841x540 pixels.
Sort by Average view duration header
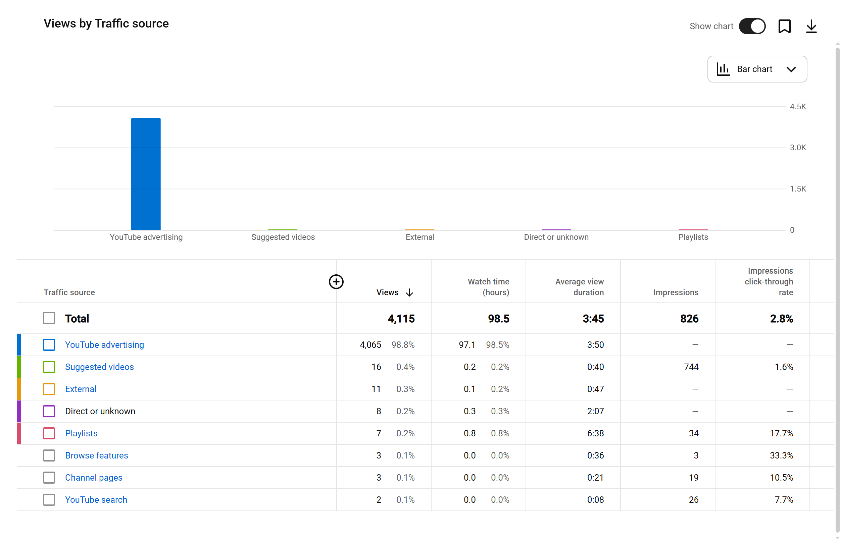tap(579, 287)
